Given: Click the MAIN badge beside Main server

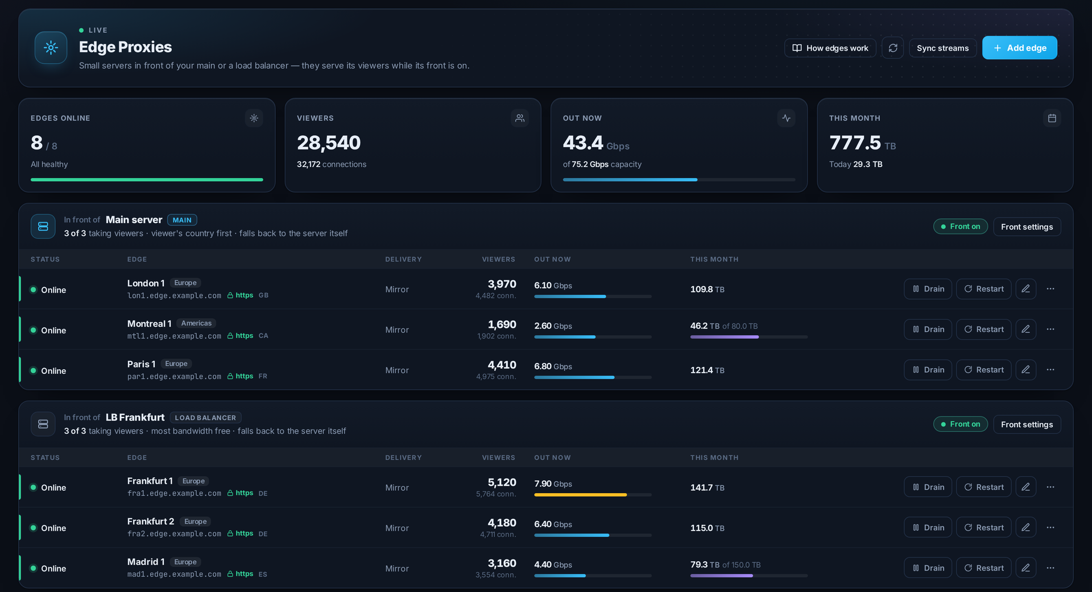Looking at the screenshot, I should point(182,220).
